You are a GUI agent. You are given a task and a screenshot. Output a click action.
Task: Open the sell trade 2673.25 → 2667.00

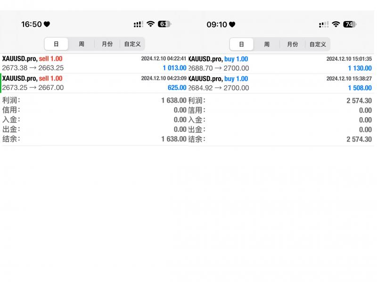94,83
